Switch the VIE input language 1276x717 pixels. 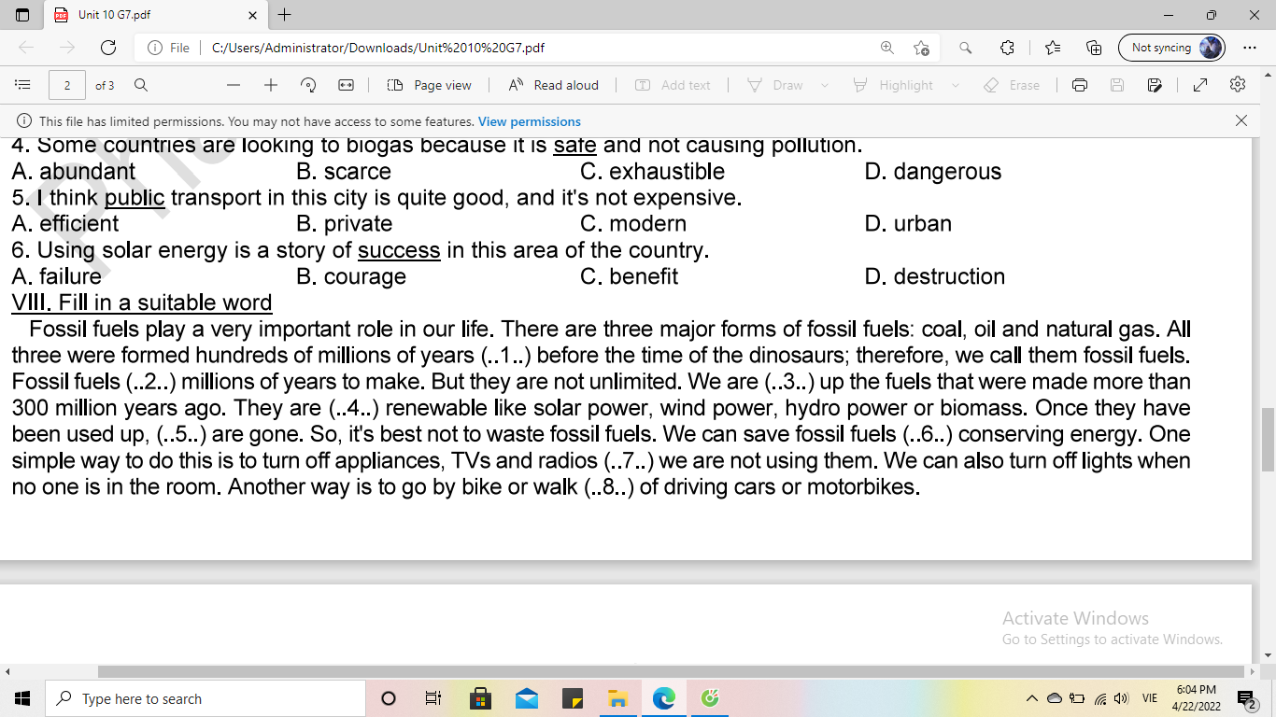coord(1150,698)
